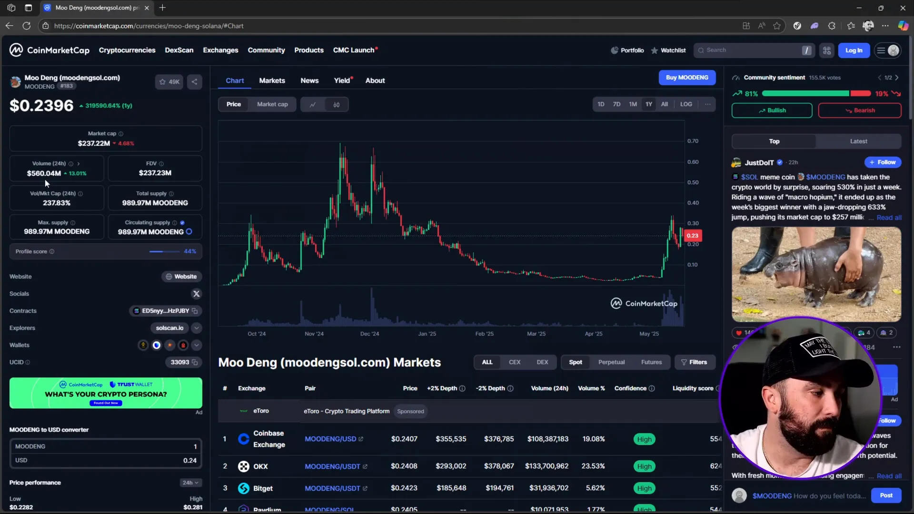Open the X social link icon
Screen dimensions: 914x514
pos(196,294)
